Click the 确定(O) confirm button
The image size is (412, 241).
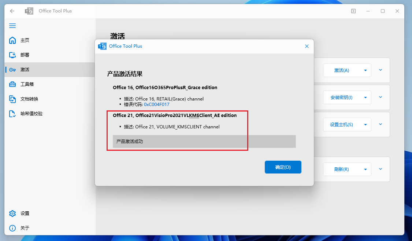tap(283, 167)
